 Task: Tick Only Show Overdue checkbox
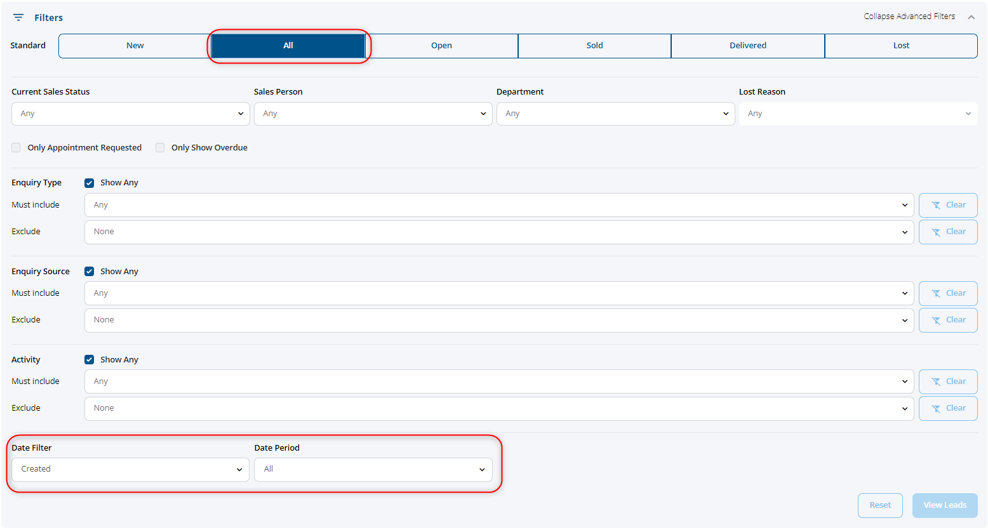pyautogui.click(x=160, y=148)
